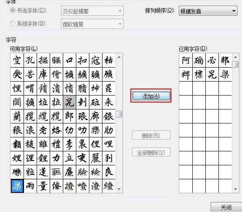
Task: Click the 添加(A) button
Action: coord(151,96)
